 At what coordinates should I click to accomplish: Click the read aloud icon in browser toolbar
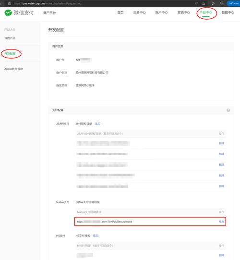(x=196, y=3)
